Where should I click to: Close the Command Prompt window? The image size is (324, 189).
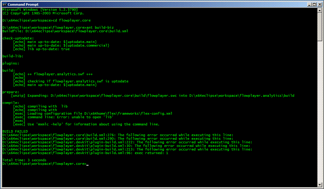point(319,4)
